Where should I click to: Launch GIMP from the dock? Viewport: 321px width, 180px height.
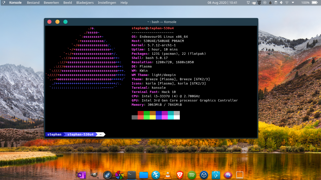tap(95, 175)
